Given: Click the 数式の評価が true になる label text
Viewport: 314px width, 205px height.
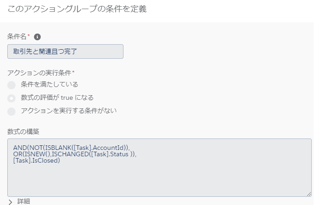Looking at the screenshot, I should click(57, 97).
